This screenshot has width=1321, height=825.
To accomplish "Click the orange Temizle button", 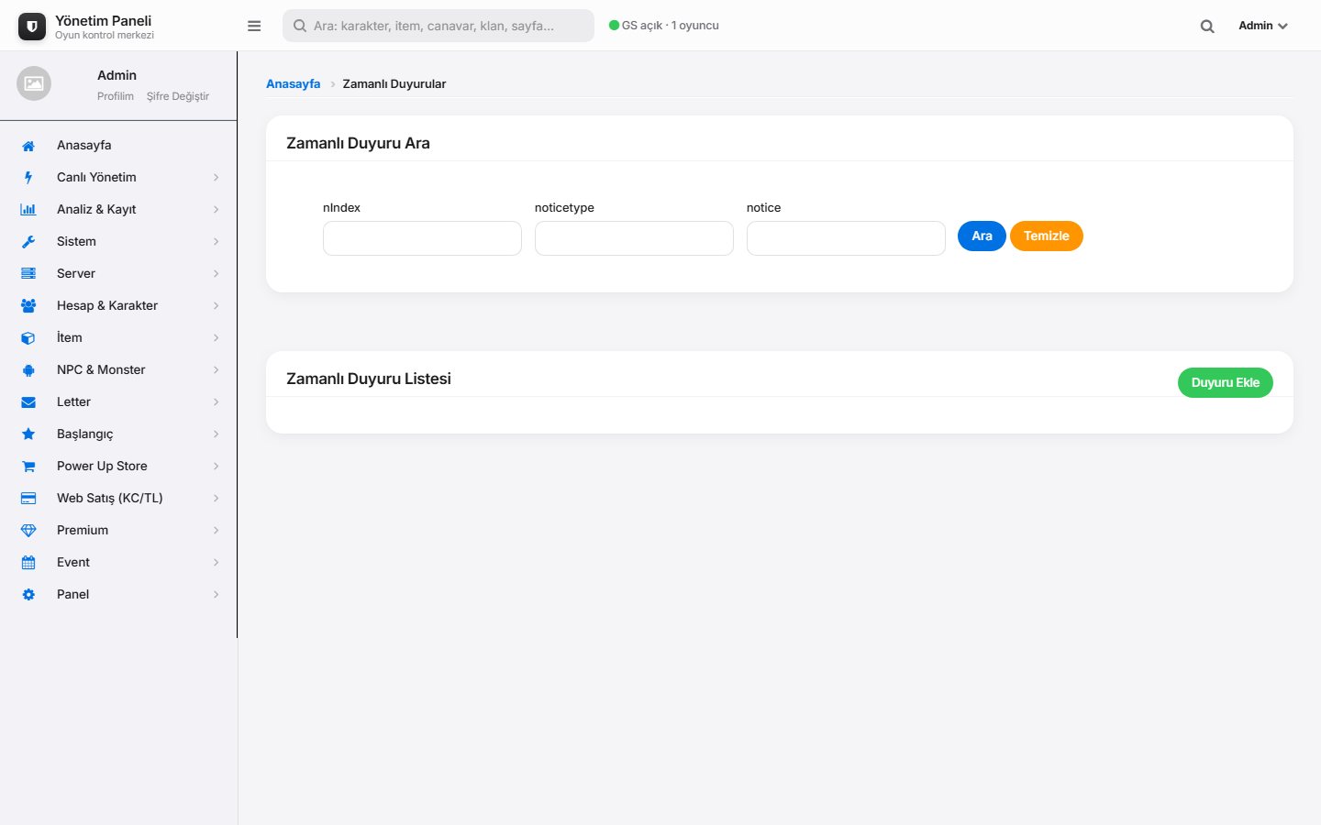I will coord(1047,236).
